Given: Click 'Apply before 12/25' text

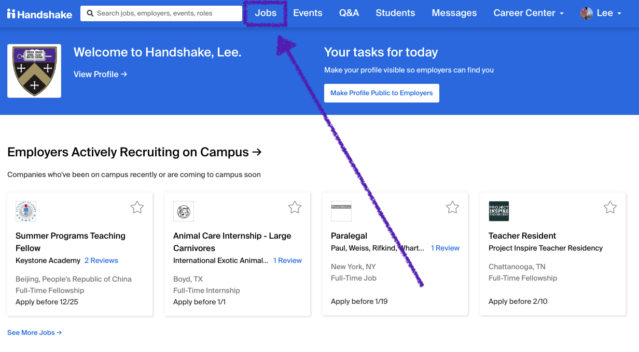Looking at the screenshot, I should point(47,302).
